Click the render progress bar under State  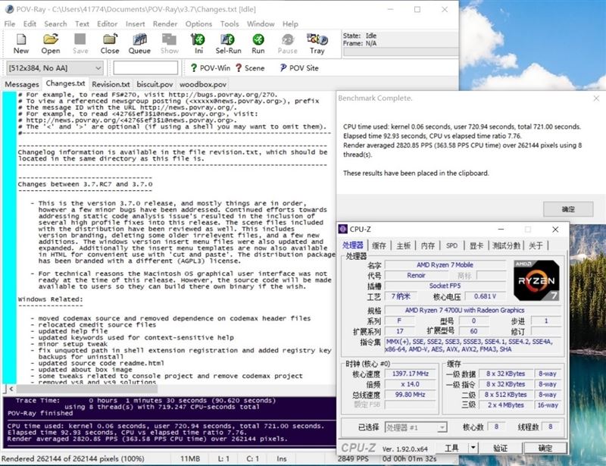click(400, 52)
